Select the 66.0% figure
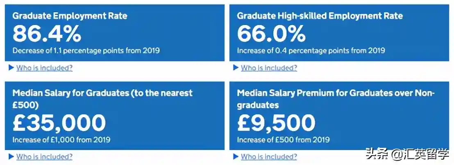Screen dimensions: 454x165 coord(271,34)
